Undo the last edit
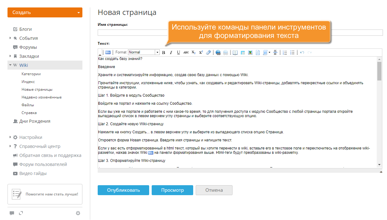 pyautogui.click(x=302, y=53)
